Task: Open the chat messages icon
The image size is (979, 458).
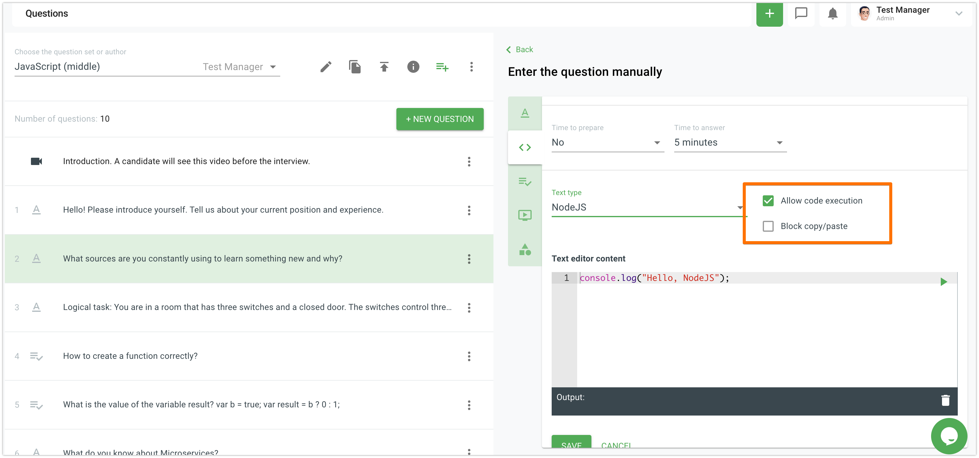Action: (x=801, y=14)
